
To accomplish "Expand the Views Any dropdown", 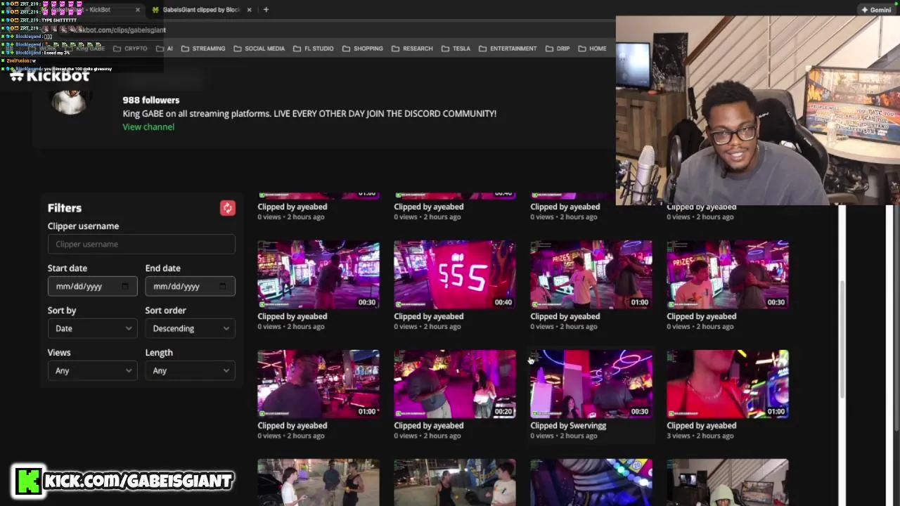I will pyautogui.click(x=92, y=370).
